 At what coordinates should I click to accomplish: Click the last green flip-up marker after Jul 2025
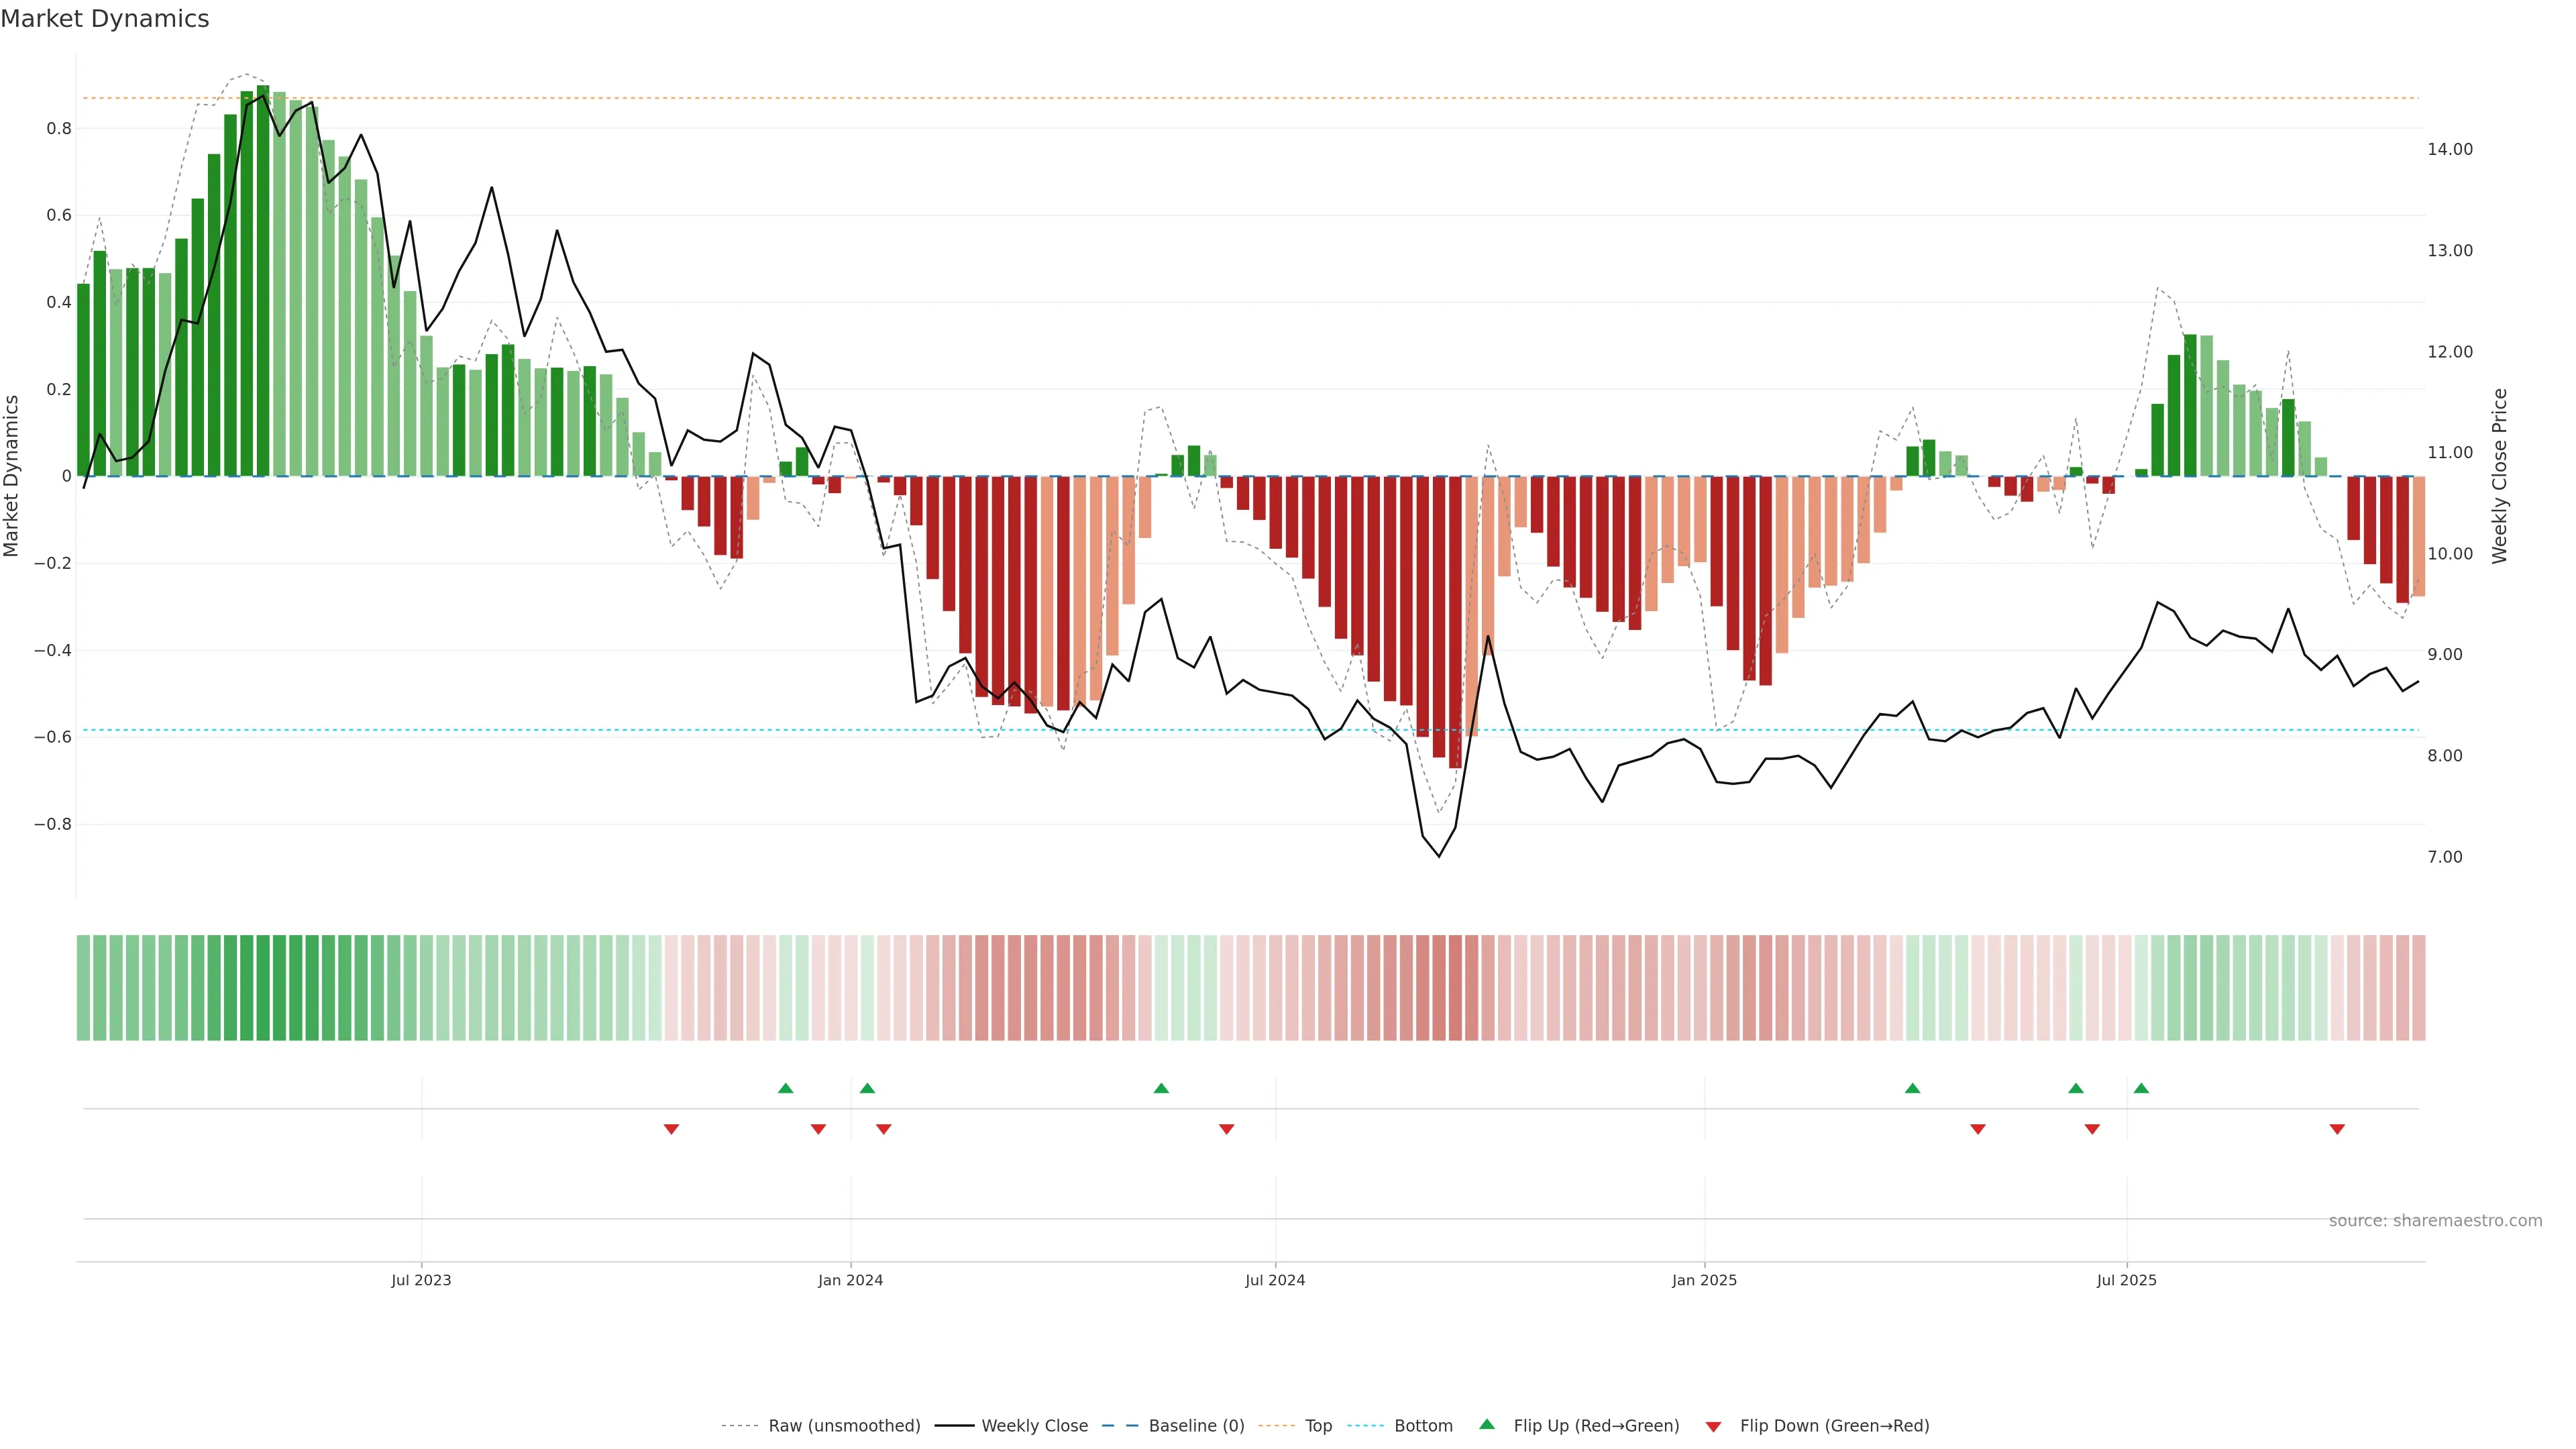click(2141, 1088)
